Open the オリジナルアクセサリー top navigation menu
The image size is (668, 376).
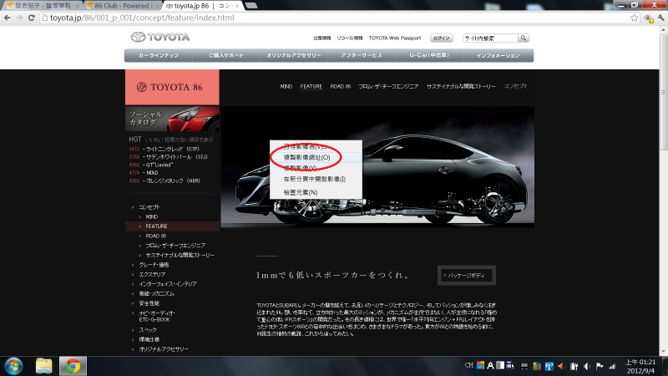click(x=294, y=55)
